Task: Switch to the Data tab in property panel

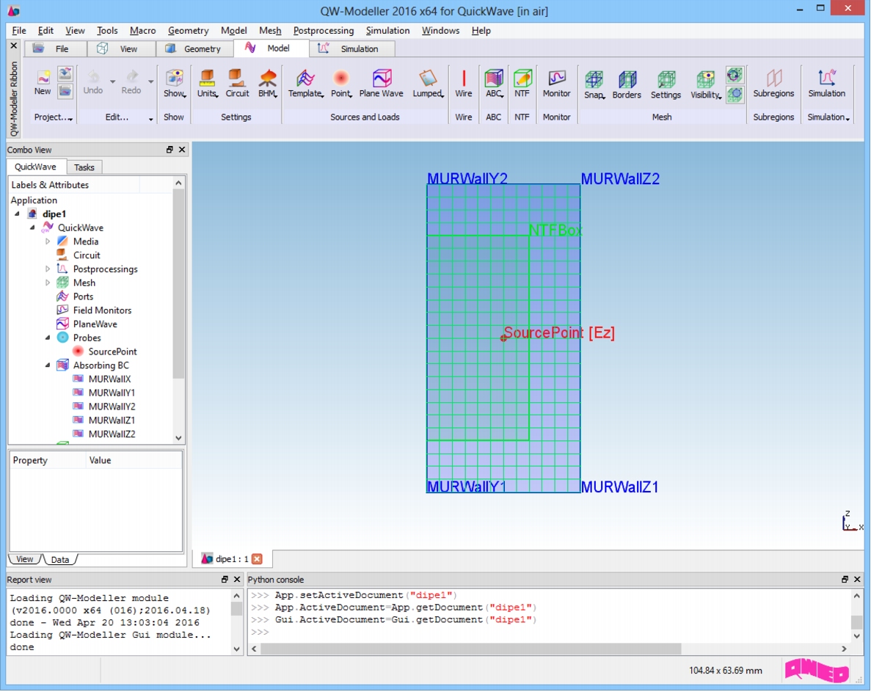Action: click(x=60, y=559)
